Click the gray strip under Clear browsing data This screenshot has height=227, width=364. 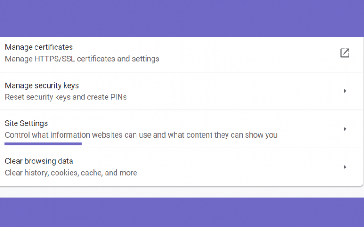[182, 192]
